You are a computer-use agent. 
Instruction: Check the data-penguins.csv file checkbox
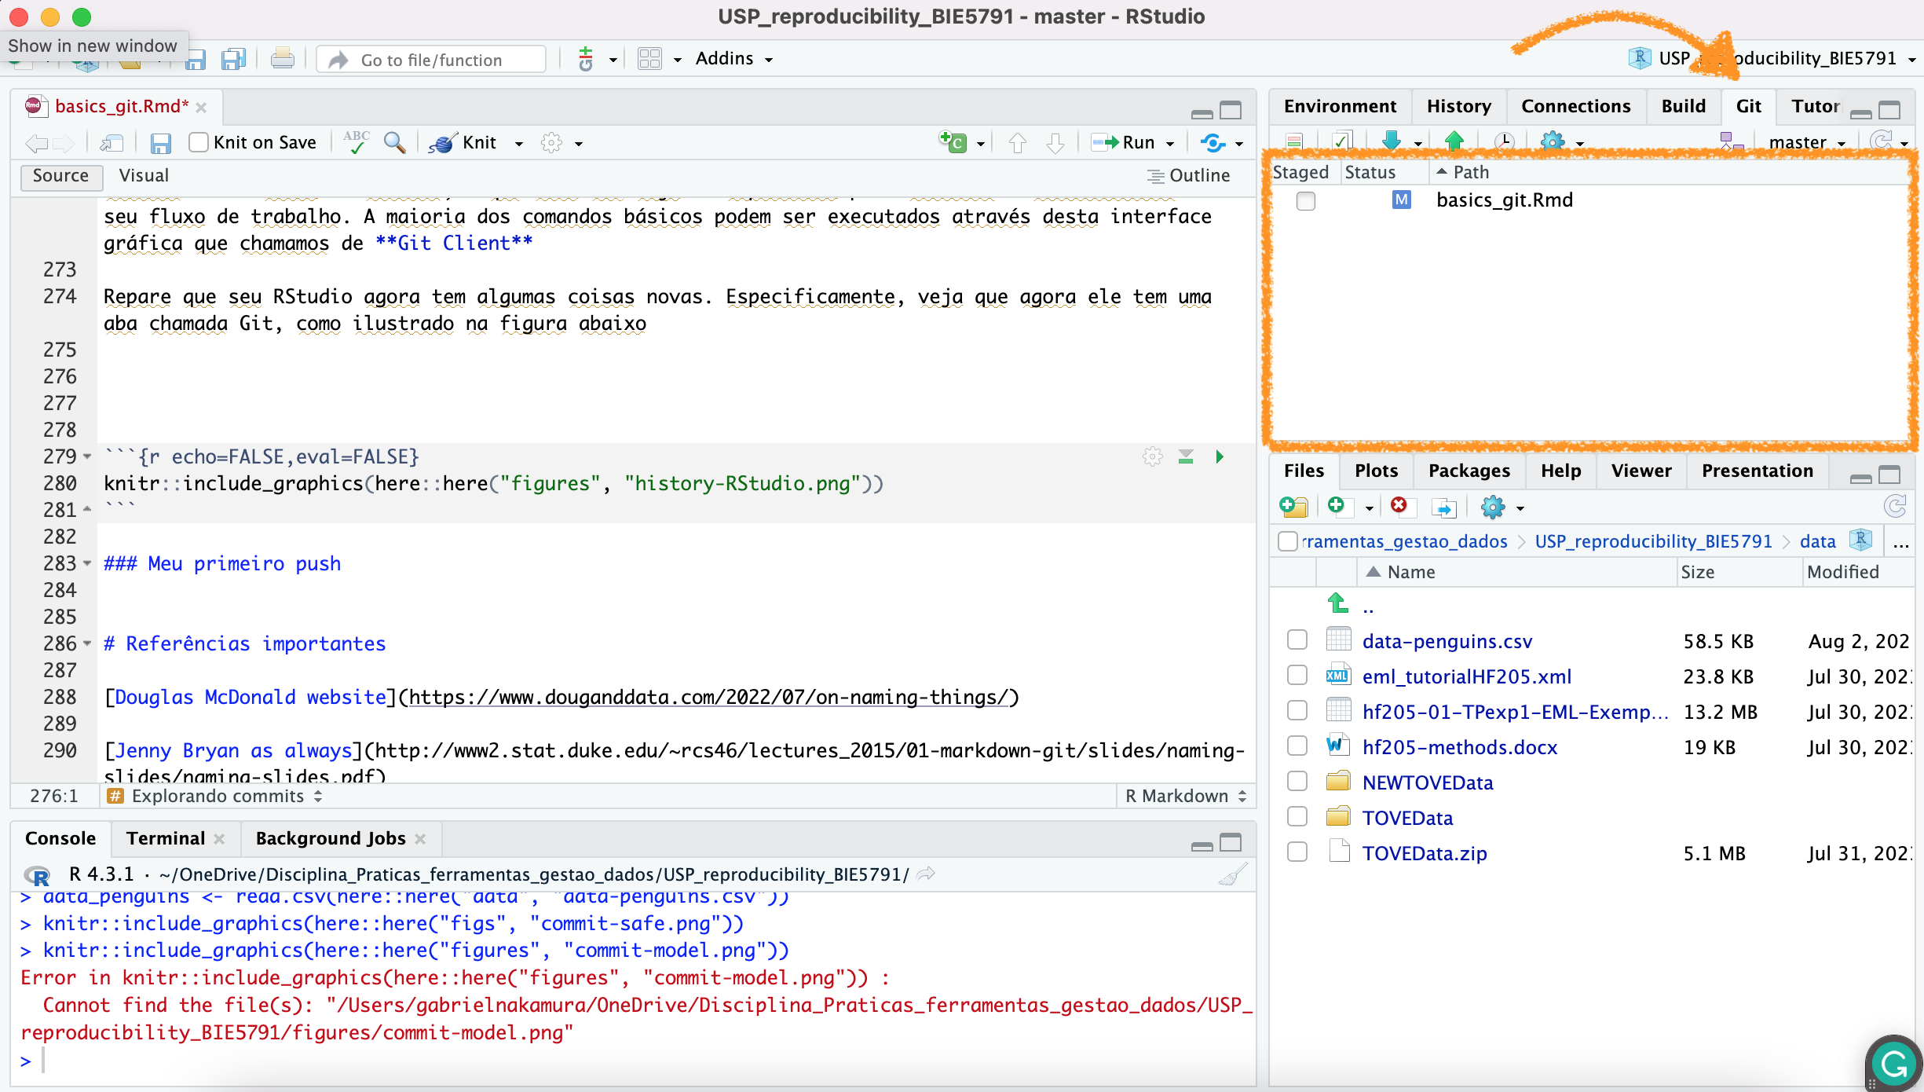pos(1297,640)
